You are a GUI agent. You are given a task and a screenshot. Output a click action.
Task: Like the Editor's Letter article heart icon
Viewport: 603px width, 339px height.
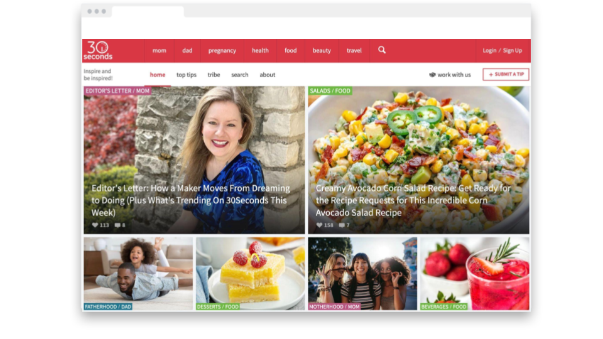95,225
